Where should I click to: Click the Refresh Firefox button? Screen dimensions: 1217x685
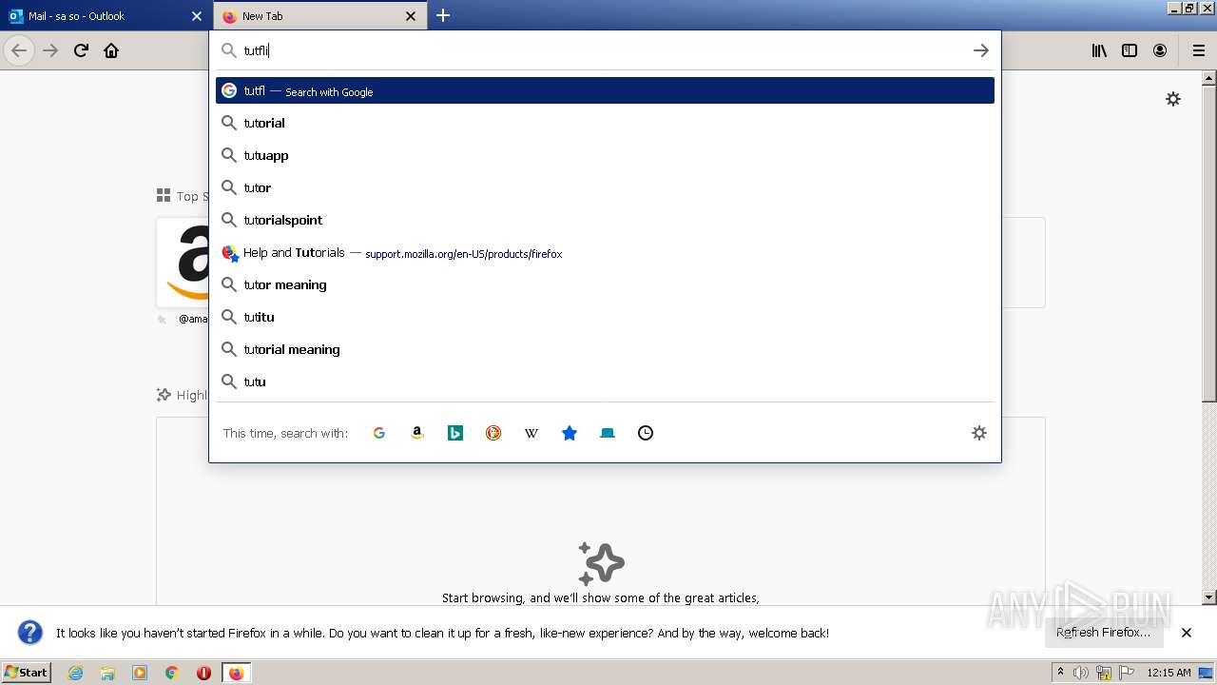tap(1104, 633)
